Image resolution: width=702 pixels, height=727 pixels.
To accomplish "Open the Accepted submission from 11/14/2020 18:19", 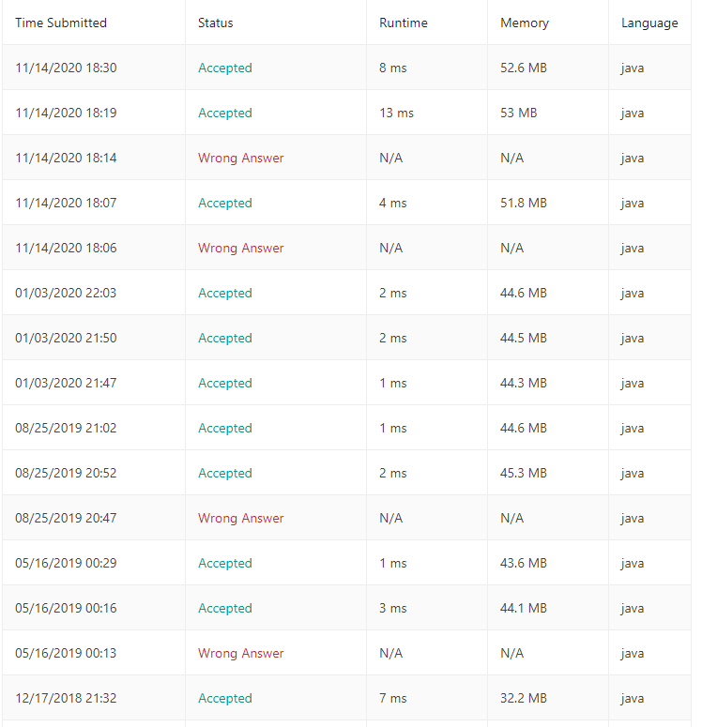I will [x=225, y=113].
